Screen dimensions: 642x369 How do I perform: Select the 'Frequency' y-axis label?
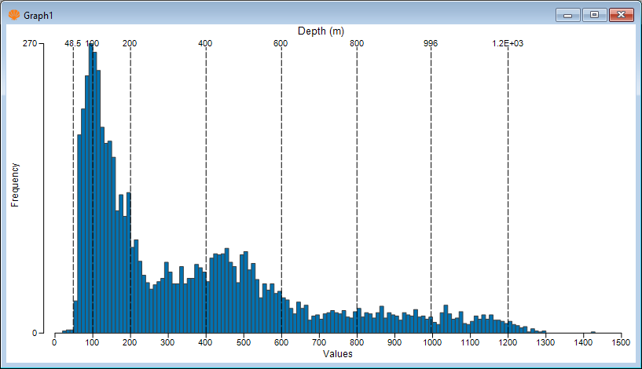pos(14,185)
